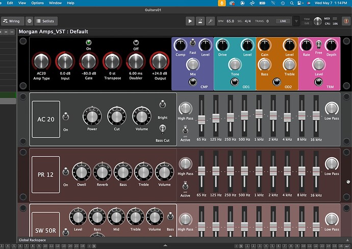Expand the Global Rackspace triangle

pos(347,240)
